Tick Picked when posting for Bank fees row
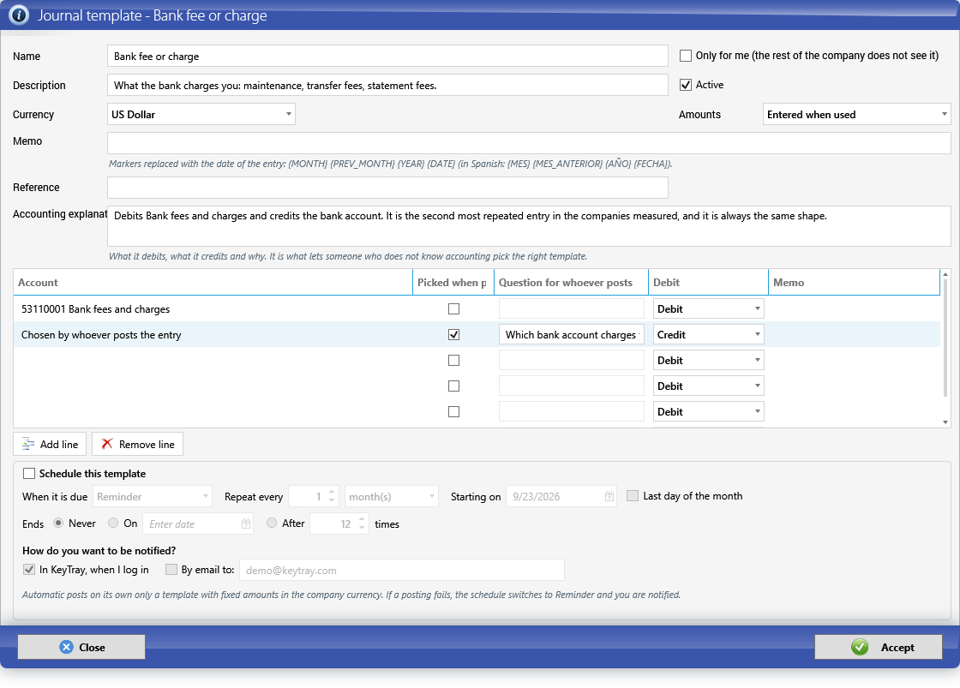The height and width of the screenshot is (688, 960). point(453,309)
